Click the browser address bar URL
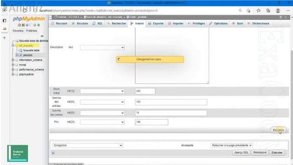 (99, 11)
